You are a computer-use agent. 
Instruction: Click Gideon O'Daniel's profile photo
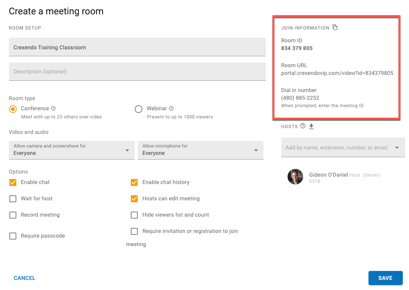[295, 177]
